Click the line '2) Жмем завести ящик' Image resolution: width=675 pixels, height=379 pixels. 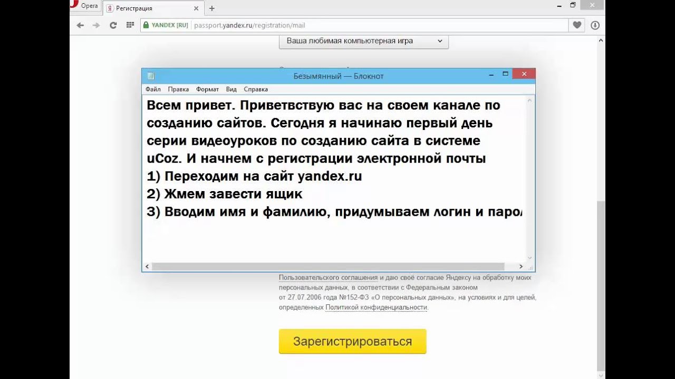pyautogui.click(x=225, y=194)
